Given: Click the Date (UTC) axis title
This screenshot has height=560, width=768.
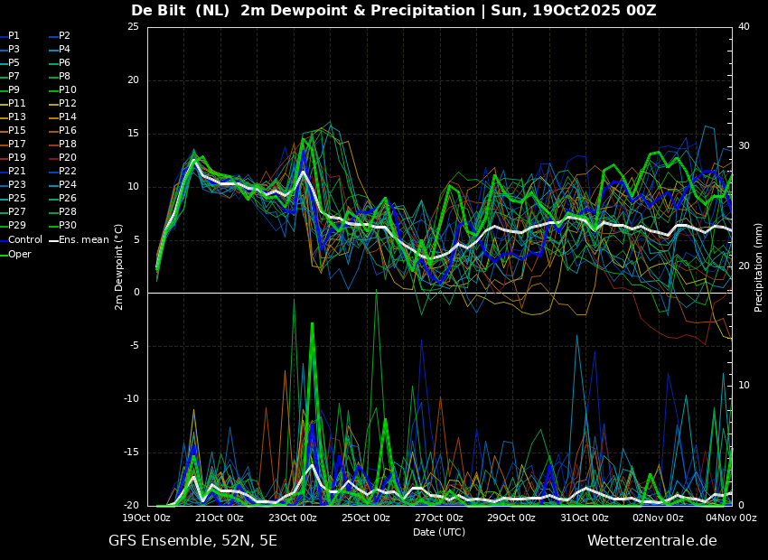Looking at the screenshot, I should click(x=439, y=532).
